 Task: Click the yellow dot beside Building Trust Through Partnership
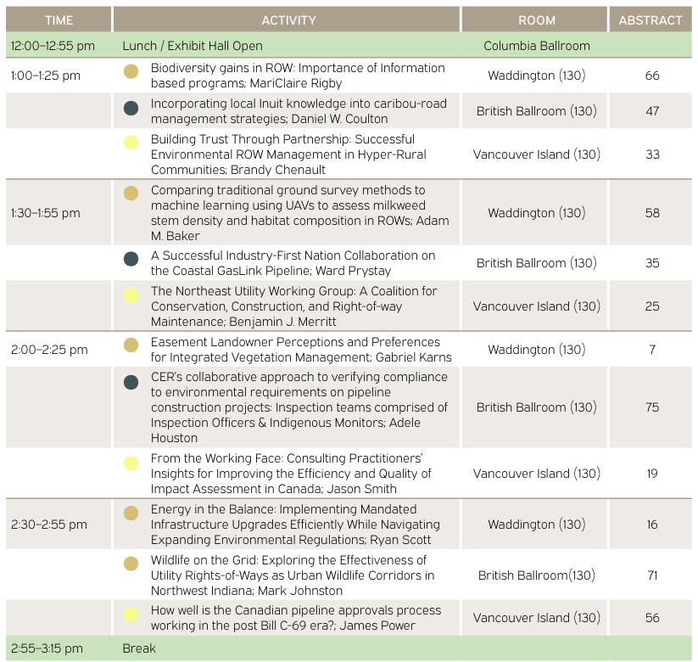point(131,143)
